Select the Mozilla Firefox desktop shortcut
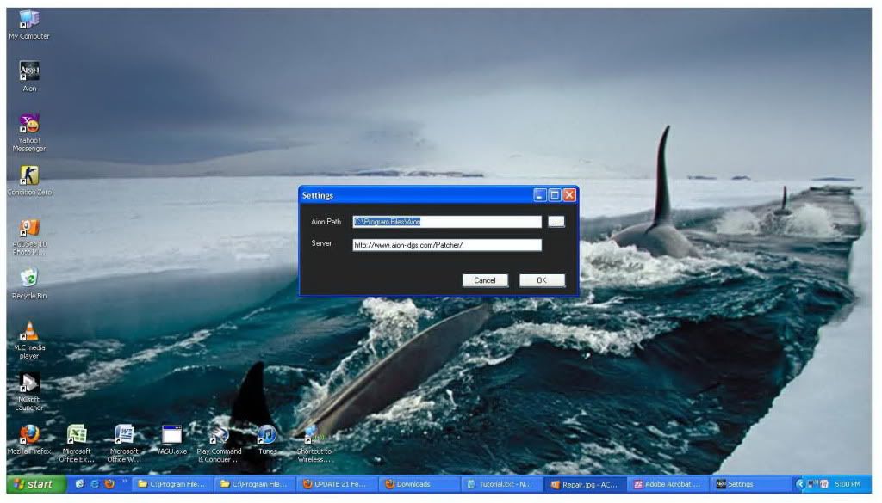 (x=29, y=434)
